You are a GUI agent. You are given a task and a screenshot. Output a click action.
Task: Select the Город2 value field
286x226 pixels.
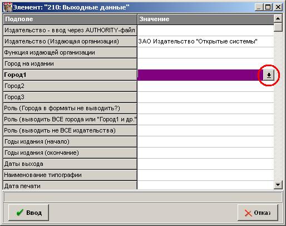[205, 86]
